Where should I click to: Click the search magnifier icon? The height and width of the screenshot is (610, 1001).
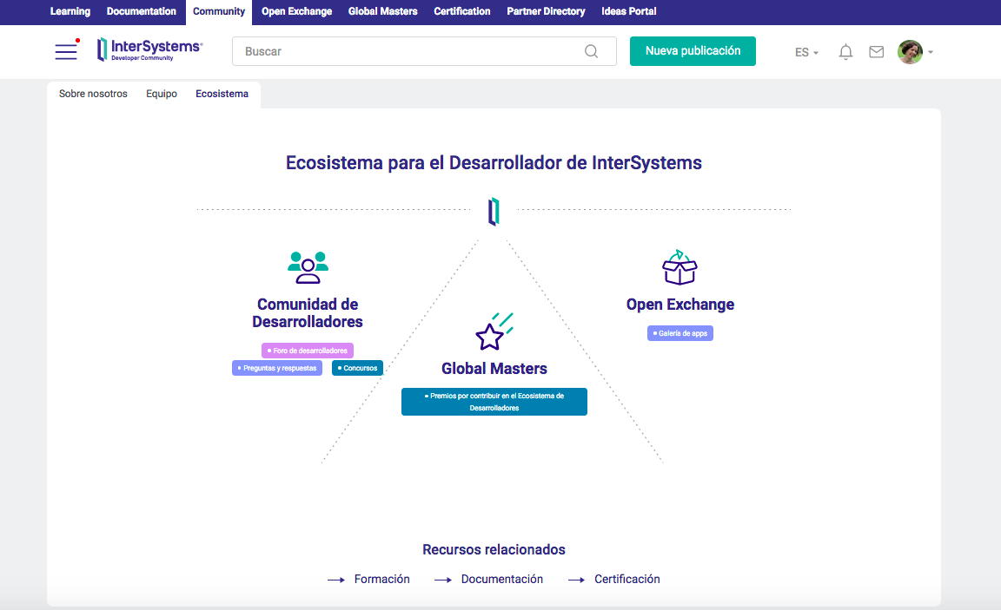[591, 51]
